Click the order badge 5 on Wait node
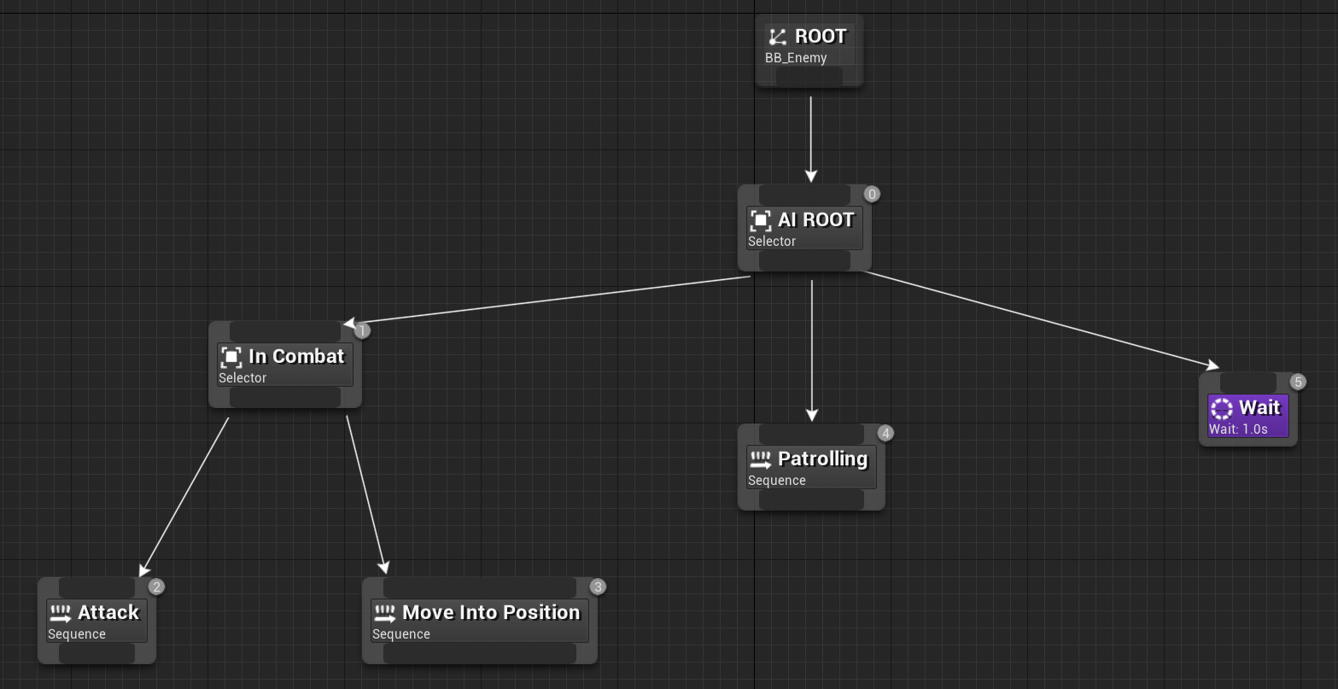Viewport: 1338px width, 689px height. coord(1297,382)
